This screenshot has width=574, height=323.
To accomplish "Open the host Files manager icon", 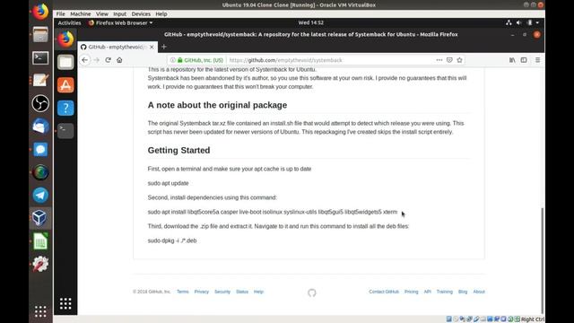I will tap(40, 34).
